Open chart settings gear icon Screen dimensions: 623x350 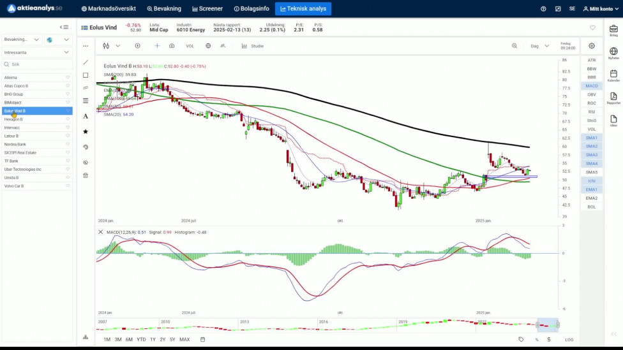pos(592,46)
